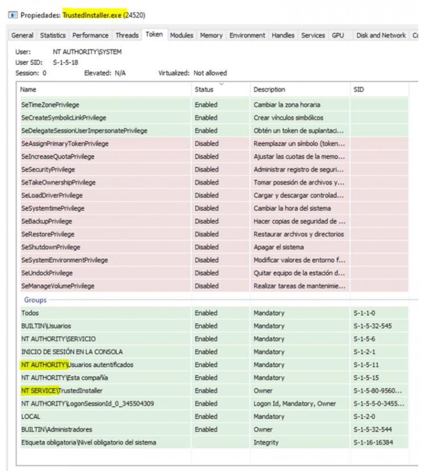Select the SeLoadDriverPrivilege row
The image size is (421, 471).
click(214, 195)
